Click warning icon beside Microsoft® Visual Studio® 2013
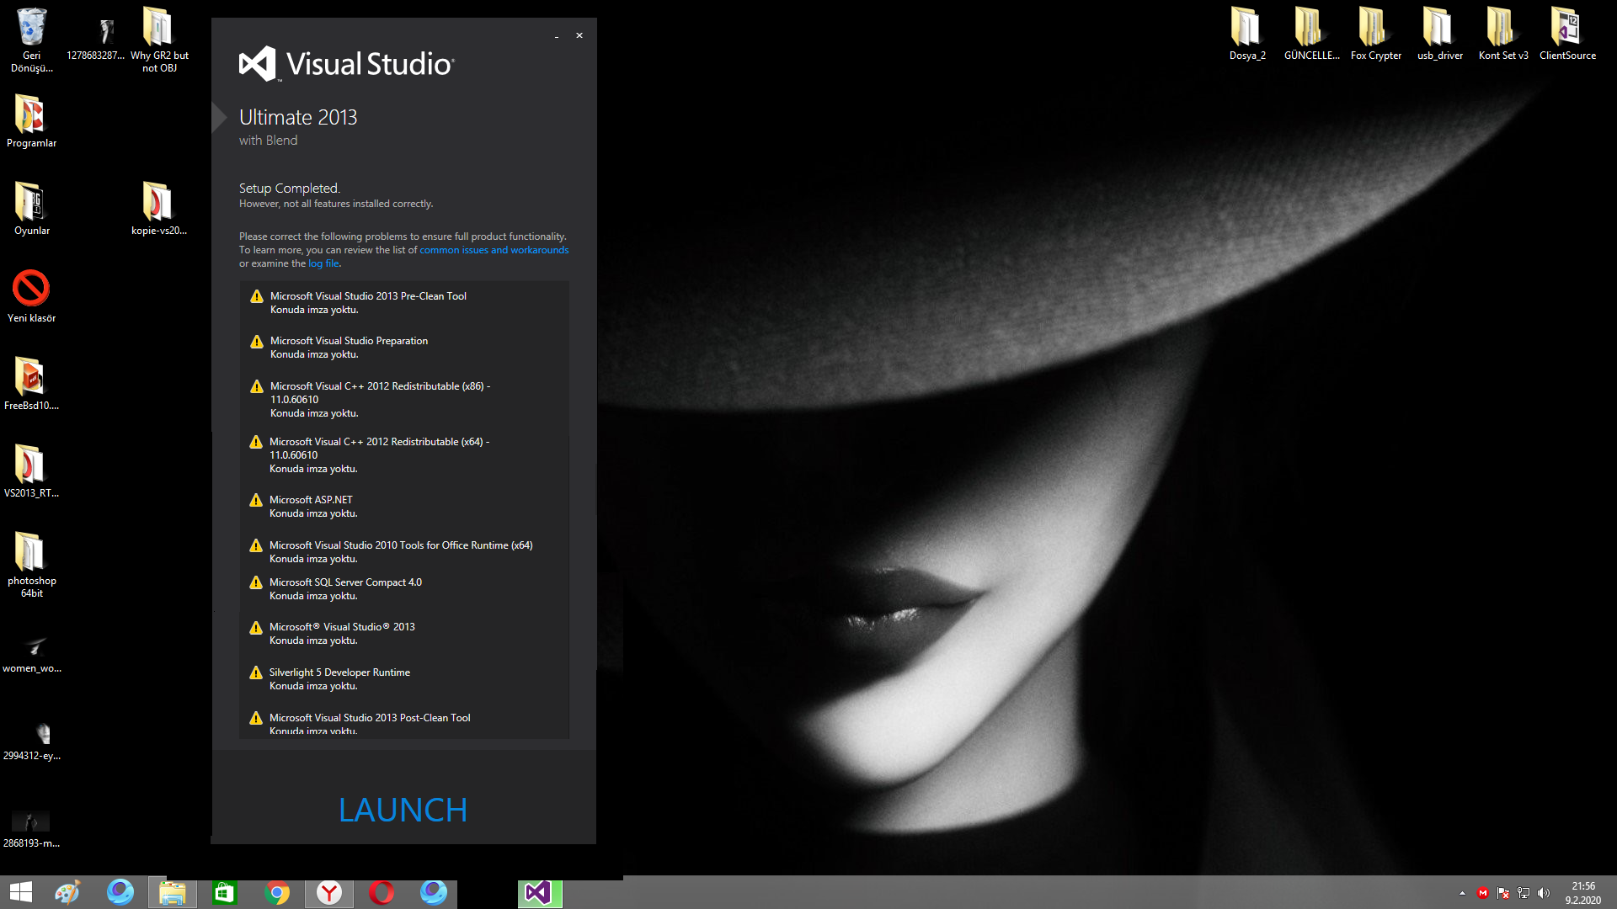This screenshot has width=1617, height=909. coord(256,627)
